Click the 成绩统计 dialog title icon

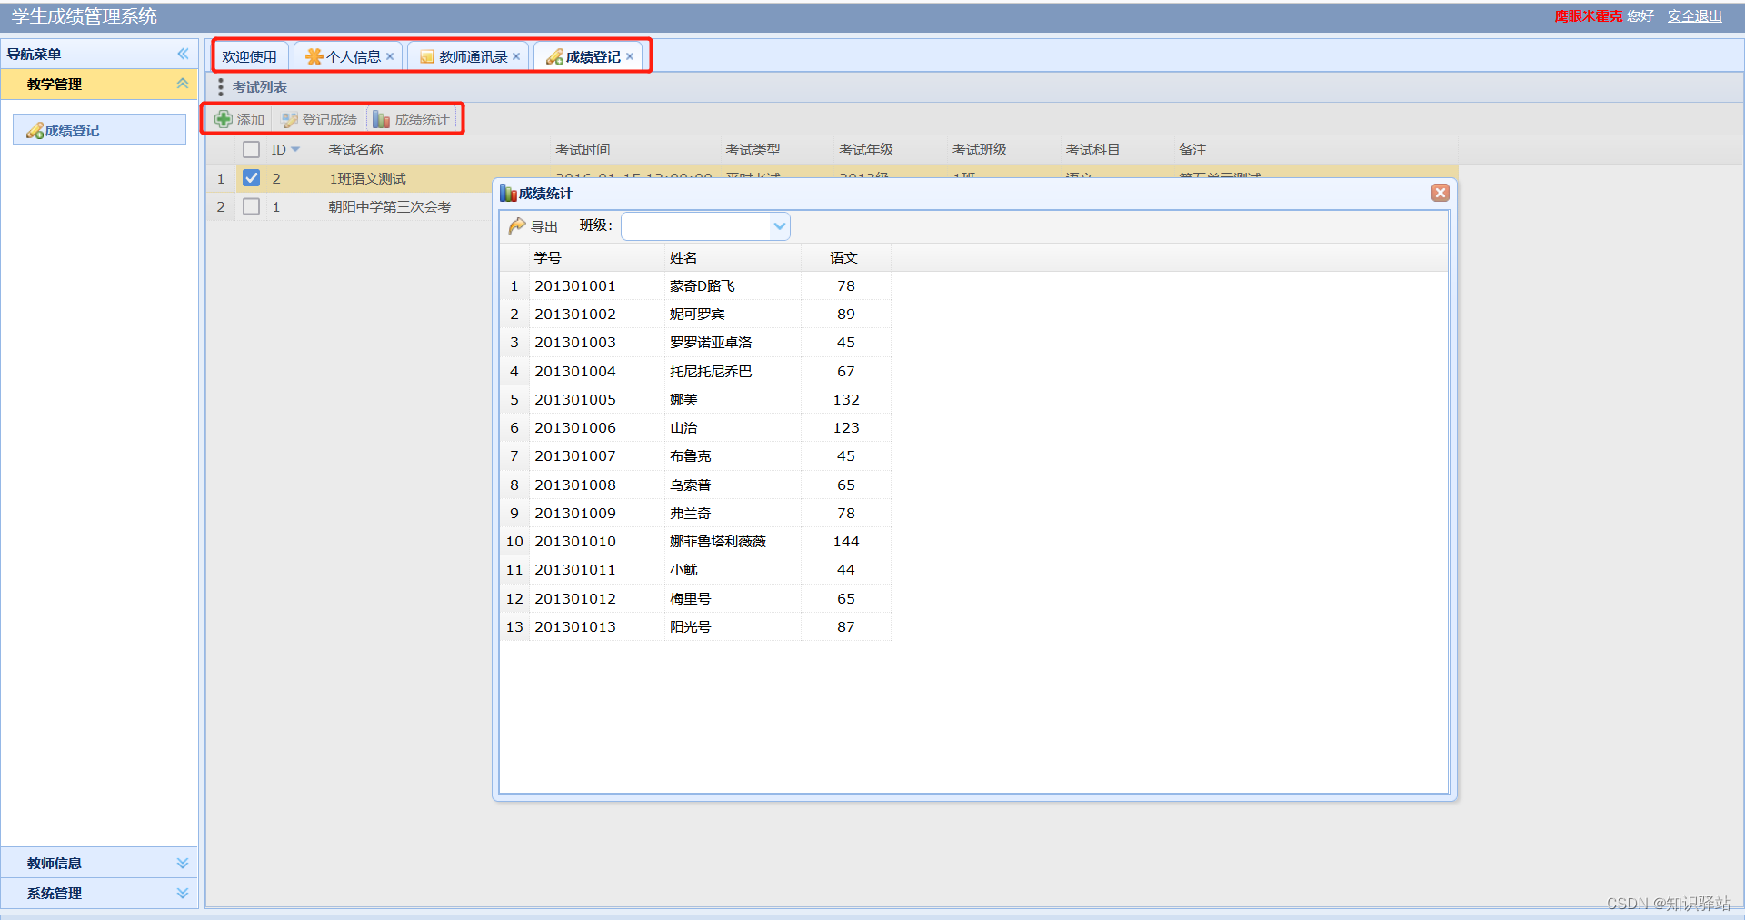(x=508, y=193)
